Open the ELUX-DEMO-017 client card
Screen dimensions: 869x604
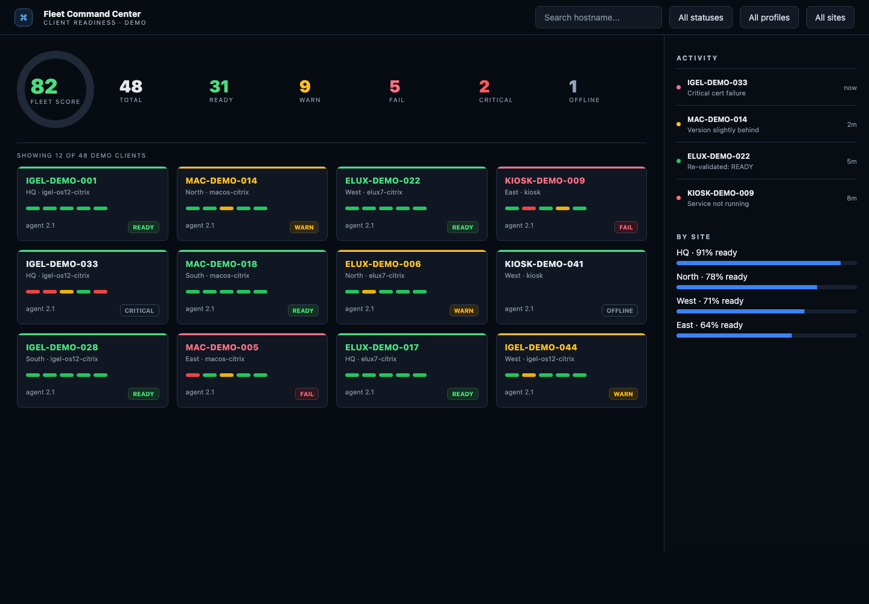click(412, 370)
